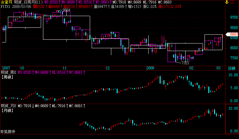Click the 振2.03% amplitude value
239x139 pixels.
point(150,7)
